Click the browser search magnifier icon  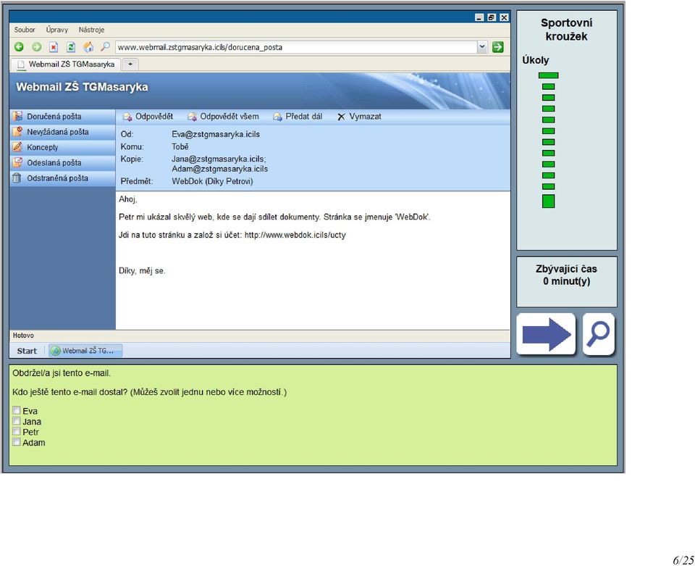(105, 46)
